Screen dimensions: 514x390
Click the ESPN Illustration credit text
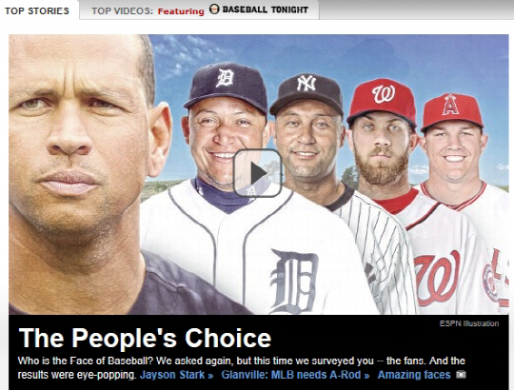point(469,323)
